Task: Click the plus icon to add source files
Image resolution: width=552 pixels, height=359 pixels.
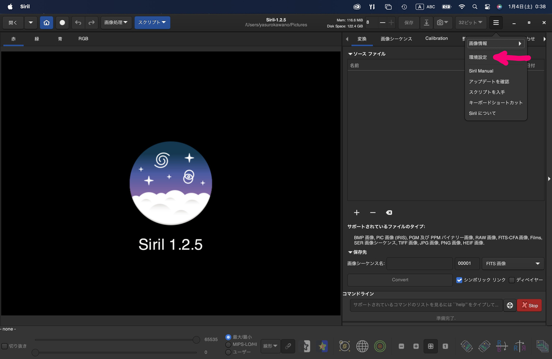Action: click(x=356, y=213)
